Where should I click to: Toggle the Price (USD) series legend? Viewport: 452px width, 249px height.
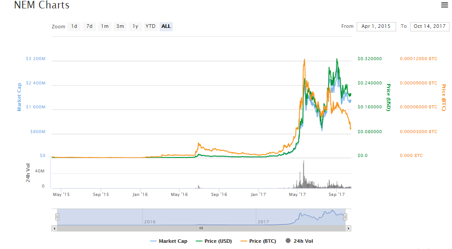pos(214,241)
